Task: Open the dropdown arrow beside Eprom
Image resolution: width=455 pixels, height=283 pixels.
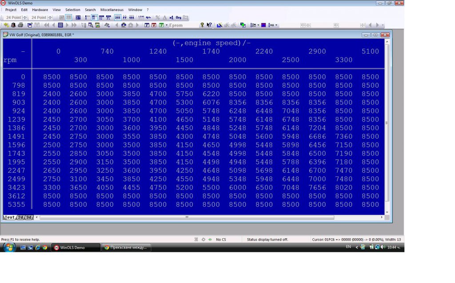Action: click(167, 25)
